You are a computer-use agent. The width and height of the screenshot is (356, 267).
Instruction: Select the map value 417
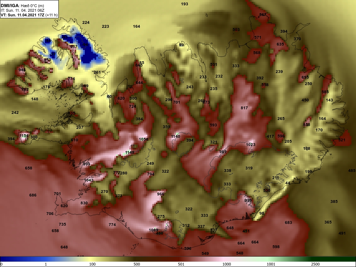(x=270, y=136)
